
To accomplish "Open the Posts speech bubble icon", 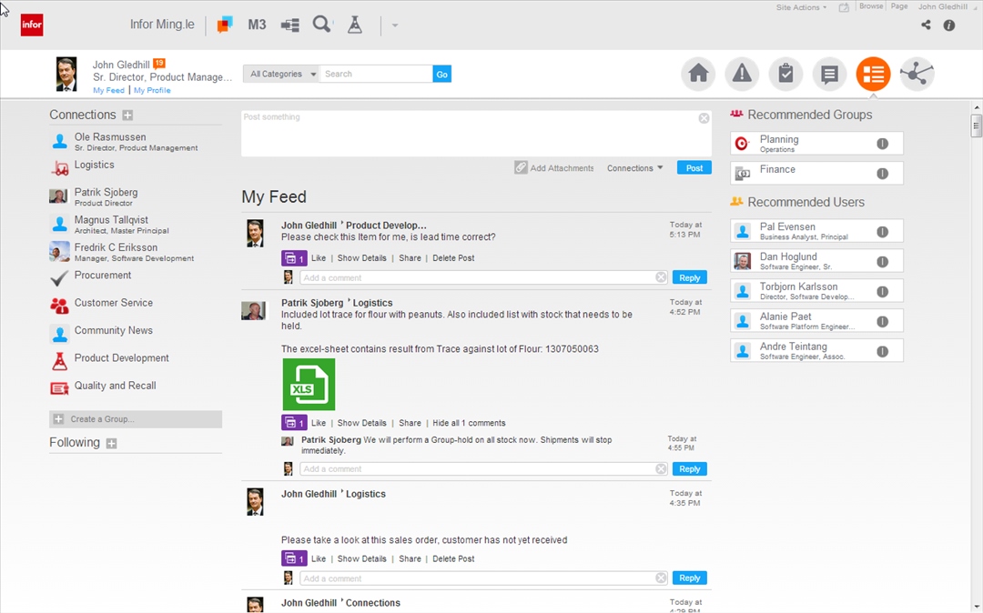I will [829, 75].
